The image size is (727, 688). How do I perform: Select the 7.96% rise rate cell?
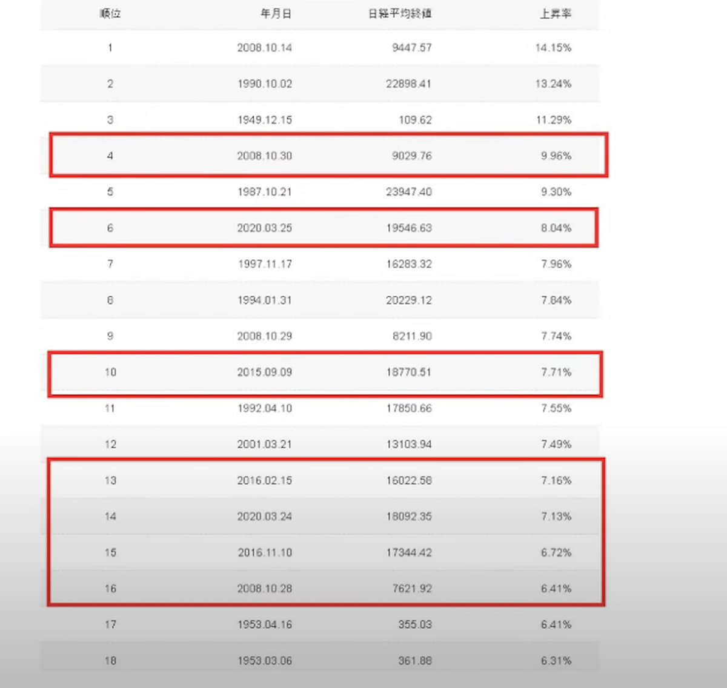[556, 264]
